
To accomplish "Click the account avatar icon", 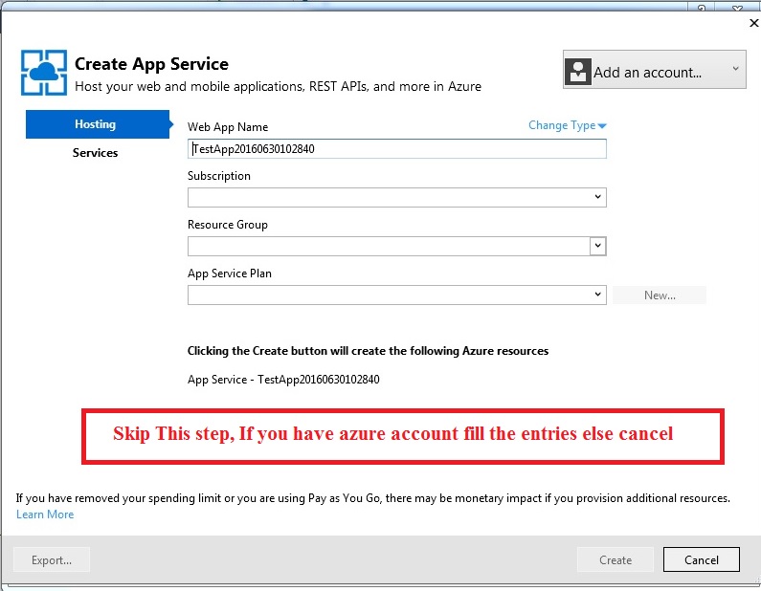I will pos(578,72).
